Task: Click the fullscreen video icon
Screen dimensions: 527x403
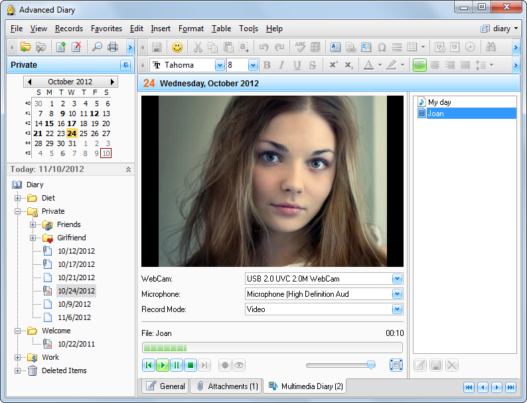Action: coord(396,365)
